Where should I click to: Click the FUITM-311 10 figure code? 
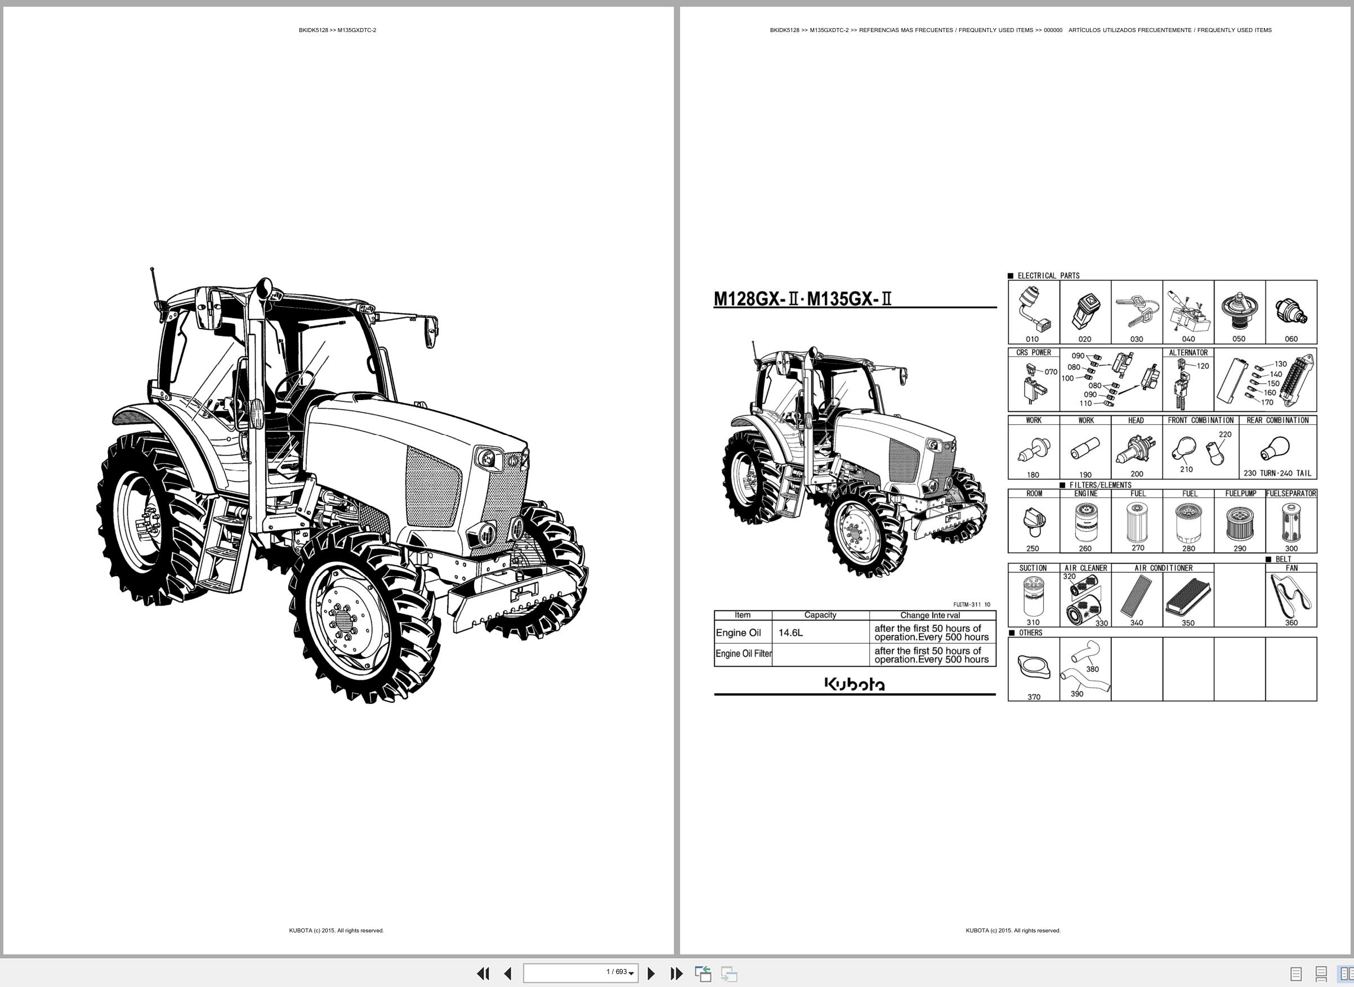coord(971,604)
